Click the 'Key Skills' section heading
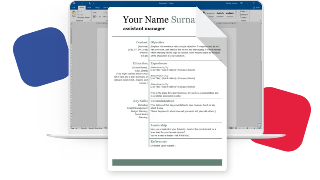This screenshot has width=320, height=180. [140, 101]
